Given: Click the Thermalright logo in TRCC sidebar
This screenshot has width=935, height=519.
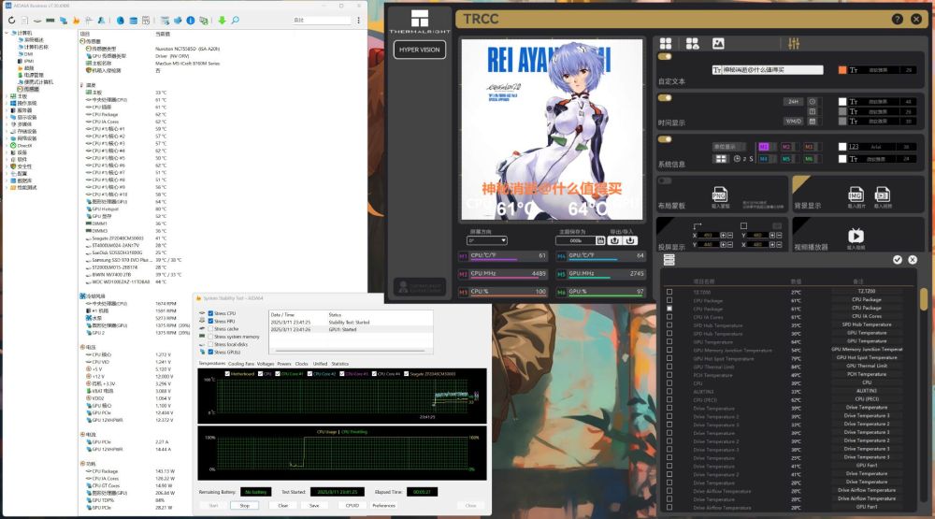Looking at the screenshot, I should coord(420,21).
